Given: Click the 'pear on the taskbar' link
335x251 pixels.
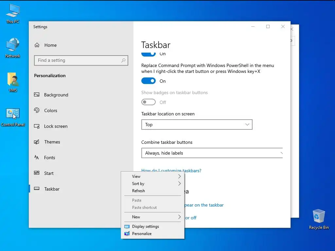Looking at the screenshot, I should 204,205.
